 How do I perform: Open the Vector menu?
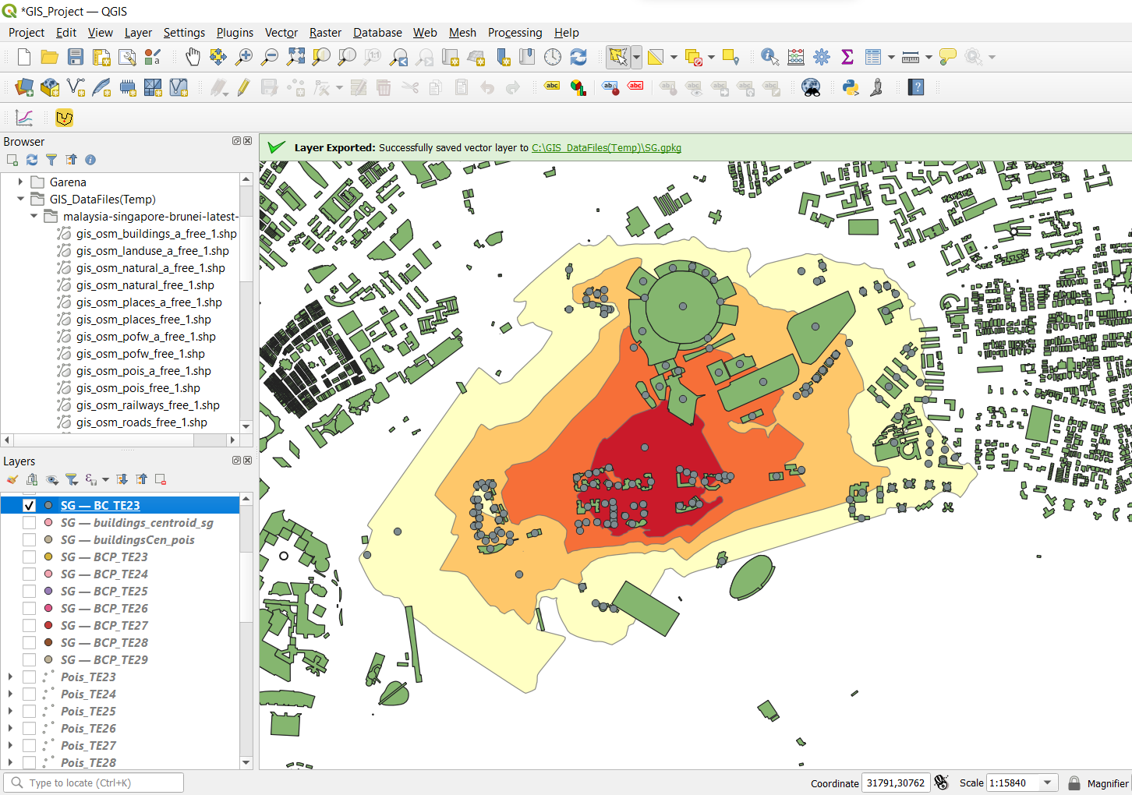coord(281,33)
